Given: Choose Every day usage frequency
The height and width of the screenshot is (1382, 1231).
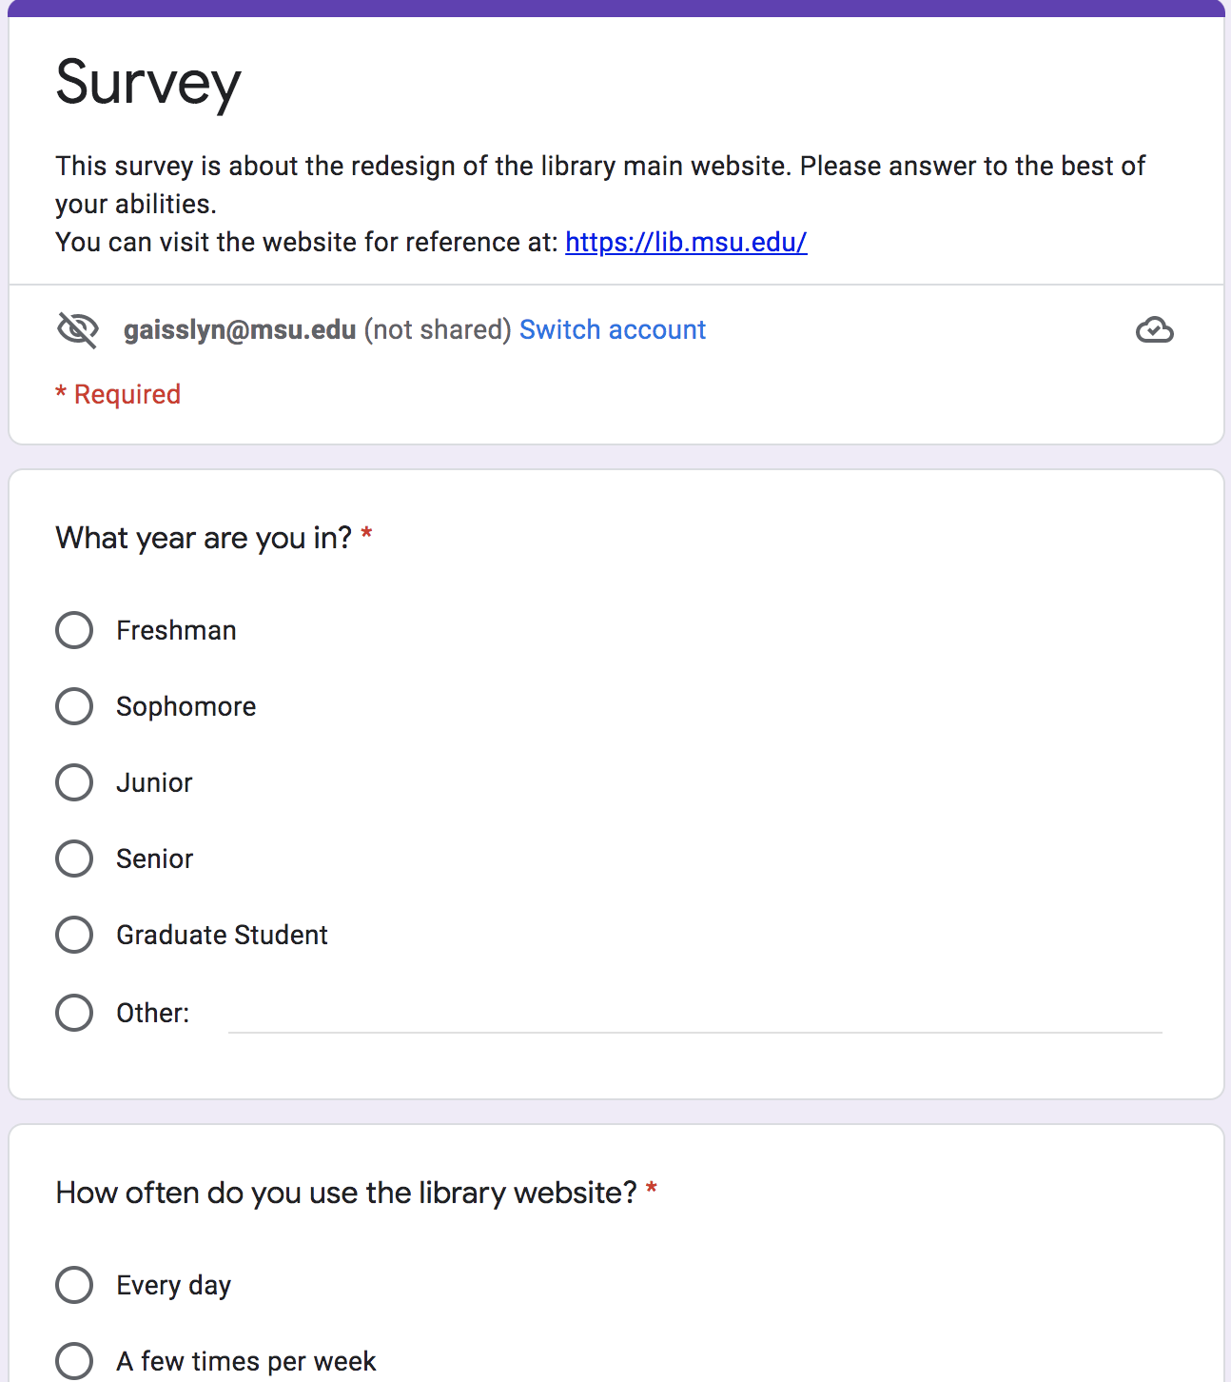Looking at the screenshot, I should tap(74, 1285).
